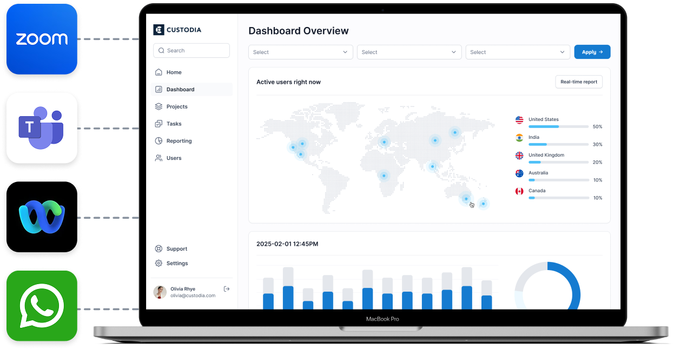The image size is (674, 350).
Task: Click the magnifier icon in Search field
Action: pos(162,50)
